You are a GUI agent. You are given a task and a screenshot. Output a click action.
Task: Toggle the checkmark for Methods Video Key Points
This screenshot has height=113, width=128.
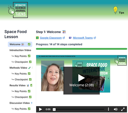point(29,74)
